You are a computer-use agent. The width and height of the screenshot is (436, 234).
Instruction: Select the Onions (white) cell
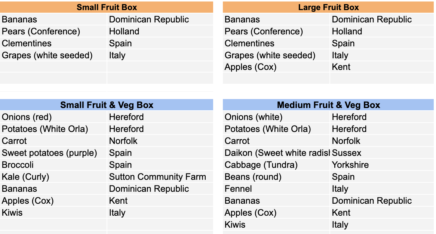click(276, 117)
